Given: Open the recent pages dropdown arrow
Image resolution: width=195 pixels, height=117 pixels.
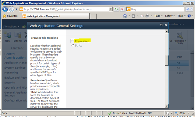Looking at the screenshot, I should click(16, 9).
